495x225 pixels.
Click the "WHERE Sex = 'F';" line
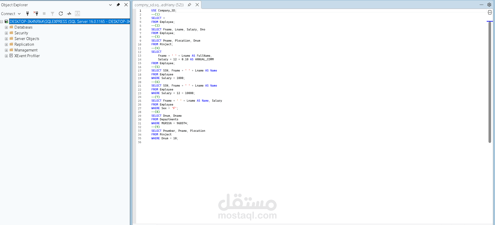tap(165, 108)
